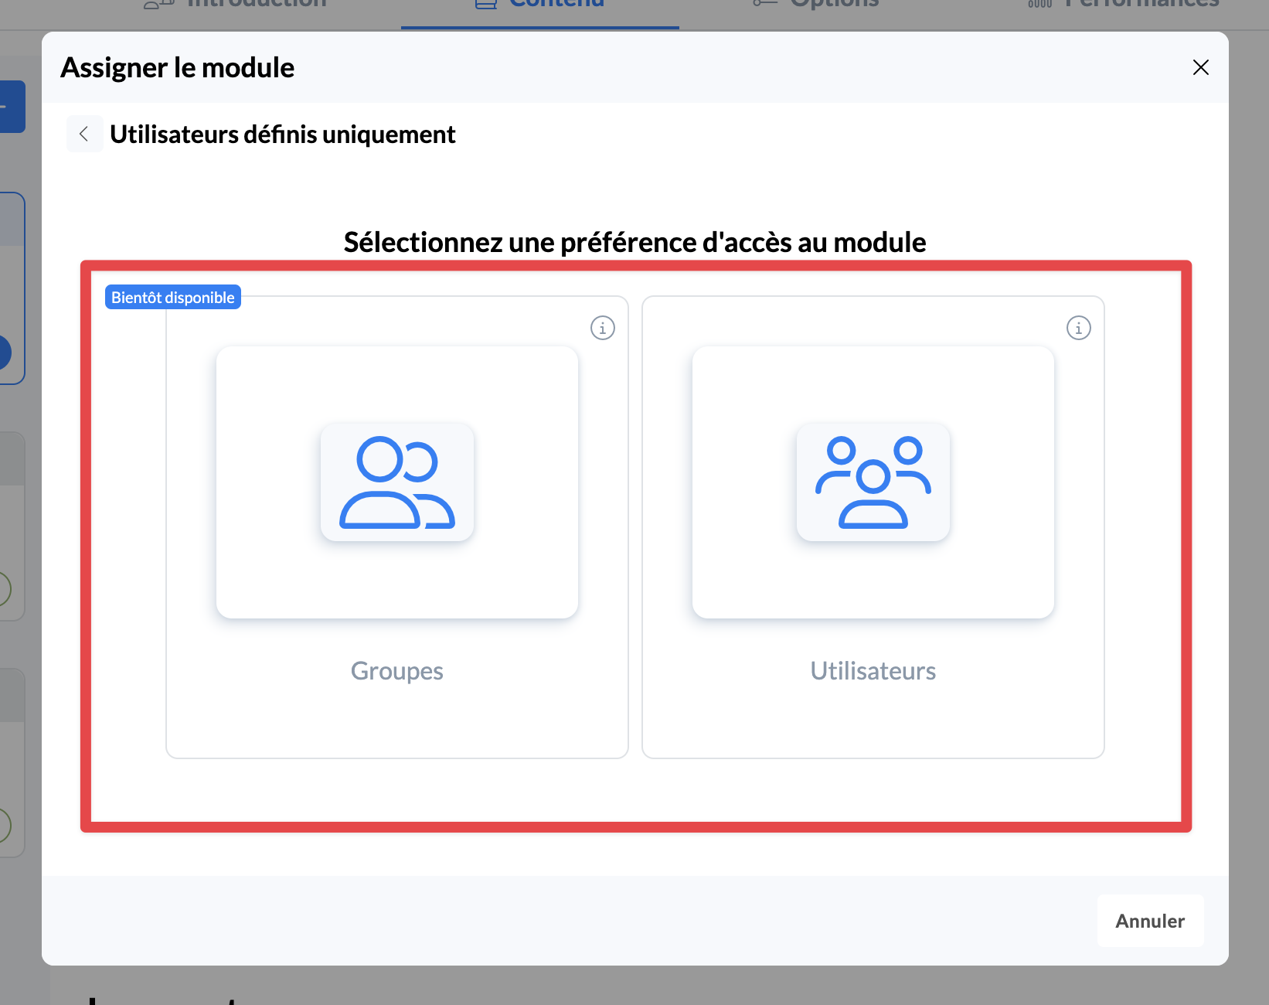This screenshot has width=1269, height=1005.
Task: Click the Groupes label text
Action: [396, 670]
